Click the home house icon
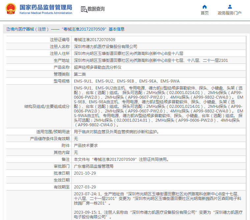The image size is (250, 220). (x=205, y=7)
